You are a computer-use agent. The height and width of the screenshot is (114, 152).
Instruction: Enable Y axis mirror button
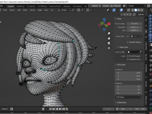click(127, 15)
